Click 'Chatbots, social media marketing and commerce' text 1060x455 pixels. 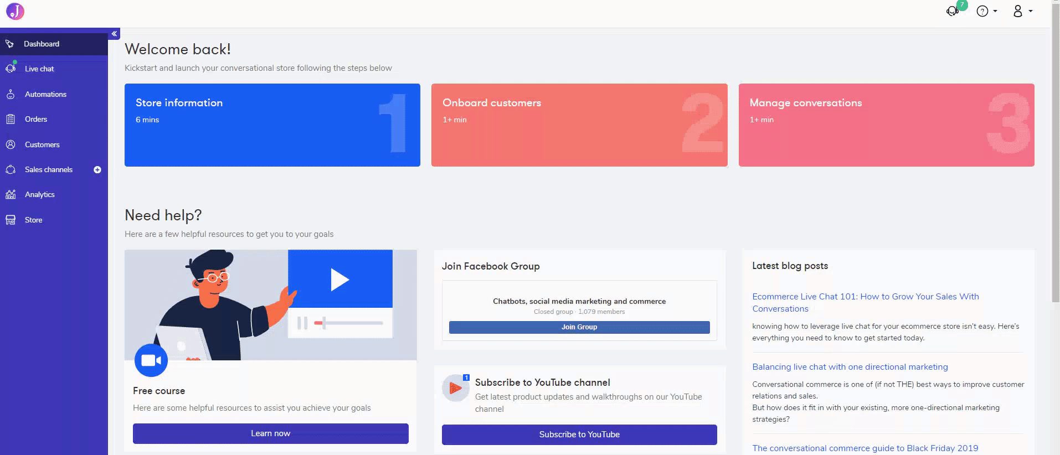point(579,301)
